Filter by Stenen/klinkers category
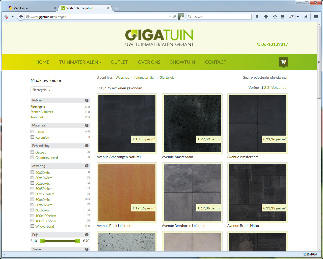 pos(42,112)
